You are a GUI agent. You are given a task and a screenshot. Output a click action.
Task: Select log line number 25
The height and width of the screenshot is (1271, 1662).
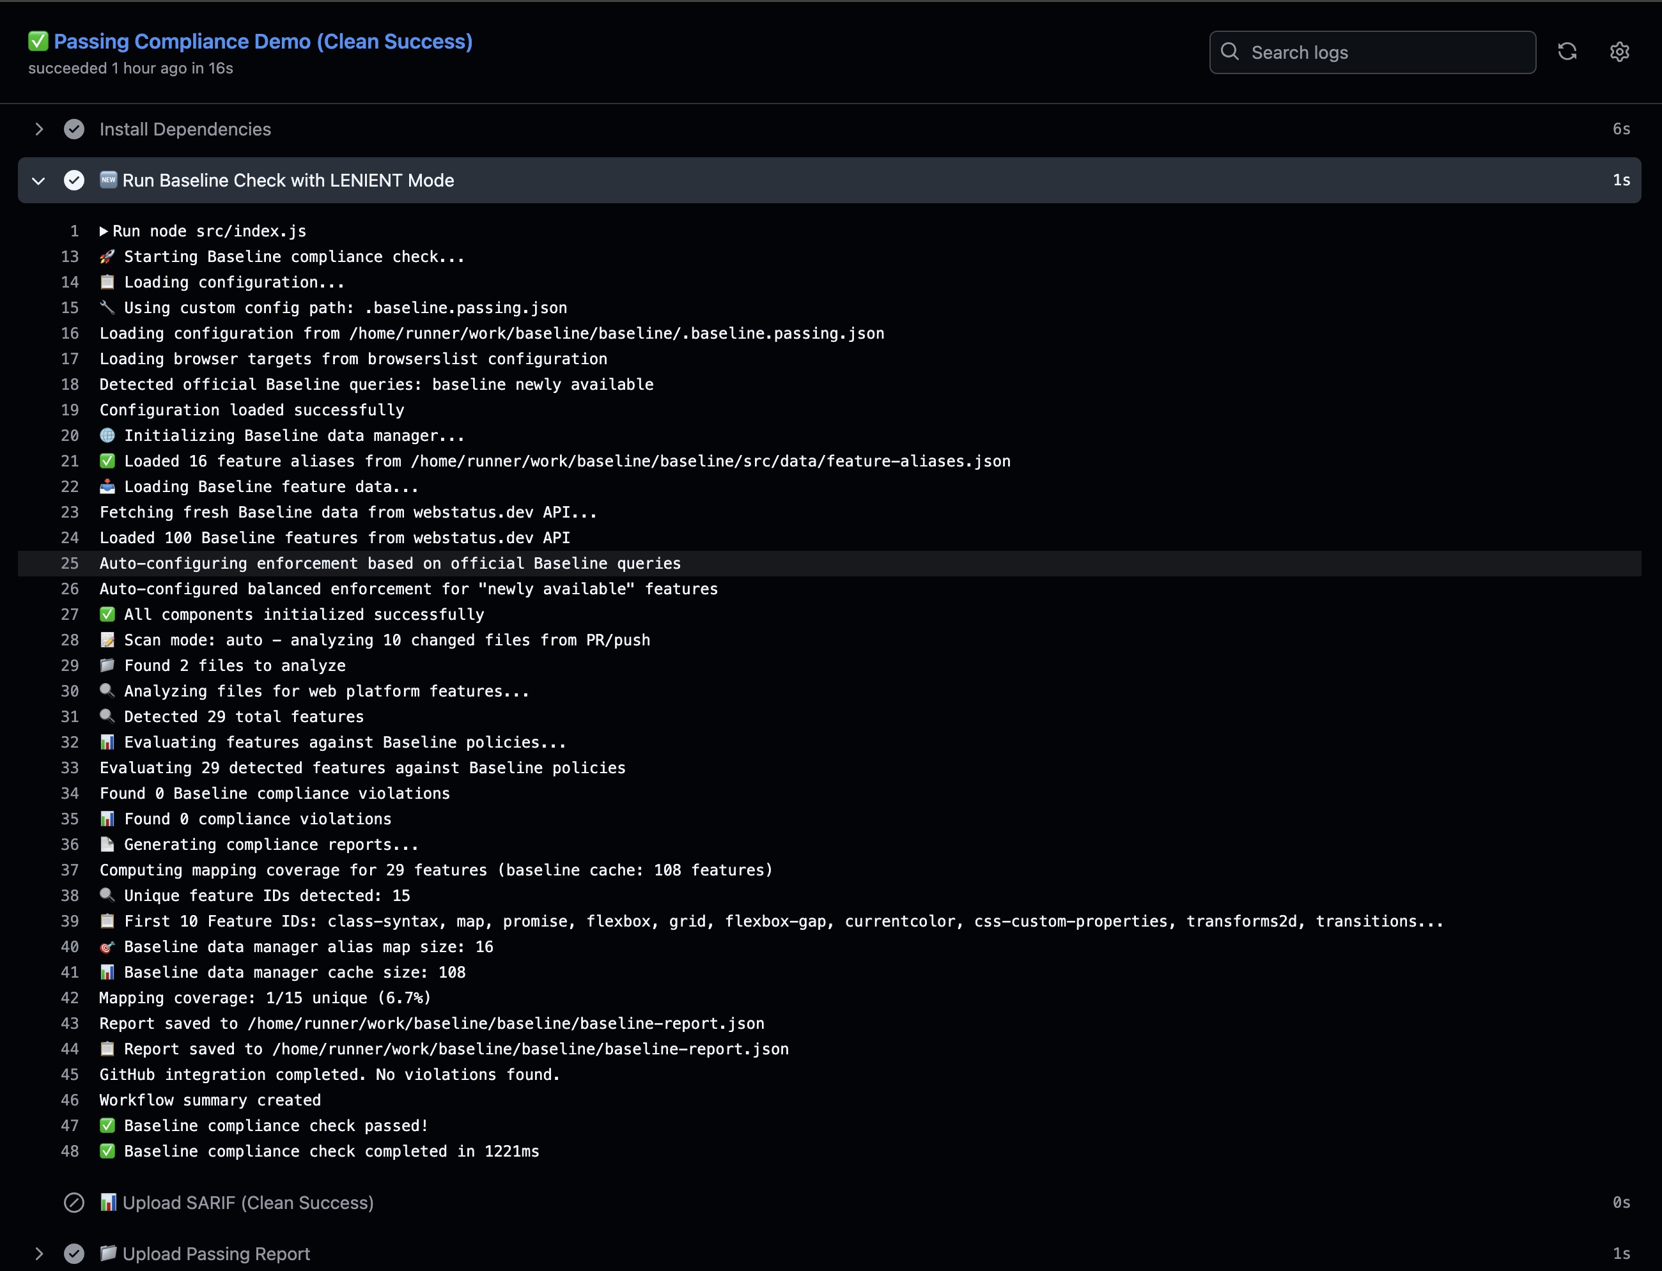coord(70,563)
